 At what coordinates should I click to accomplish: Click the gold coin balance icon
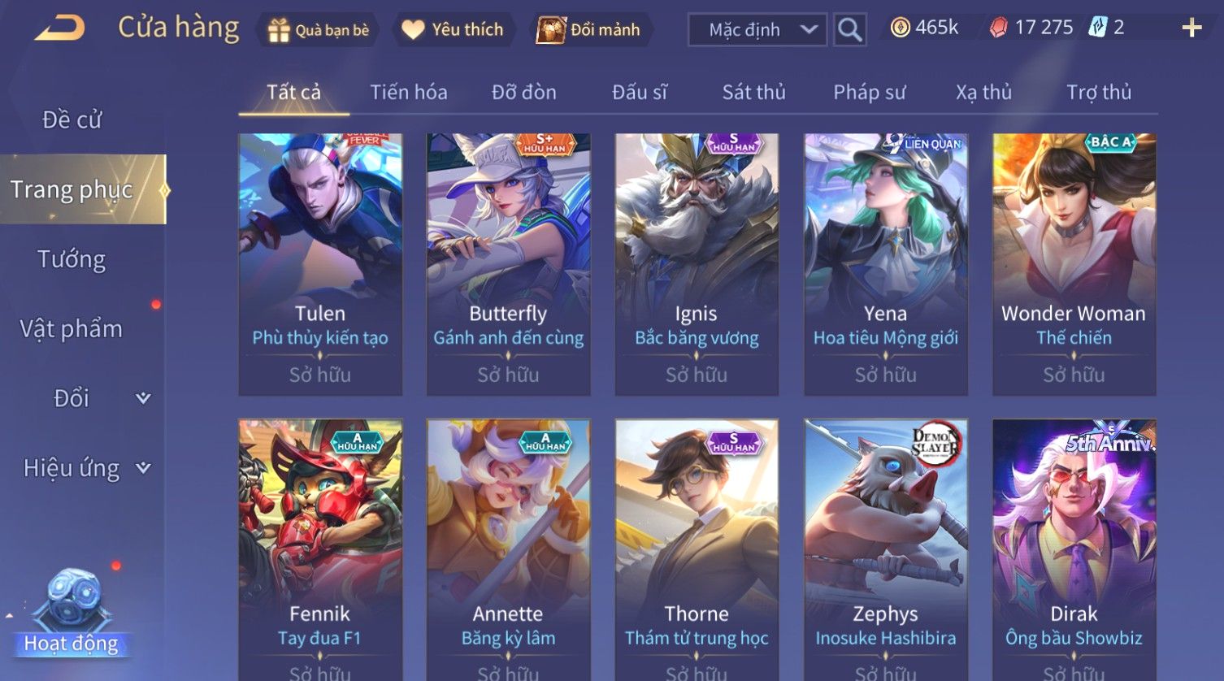[x=900, y=28]
